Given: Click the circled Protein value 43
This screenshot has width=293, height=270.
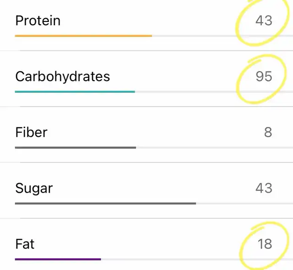Looking at the screenshot, I should pyautogui.click(x=264, y=21).
